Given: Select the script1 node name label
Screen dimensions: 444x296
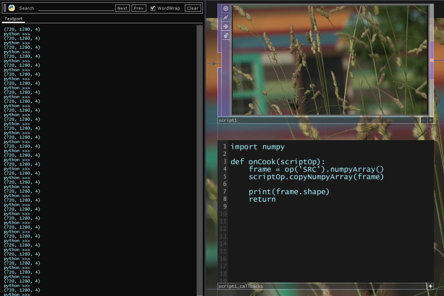Looking at the screenshot, I should click(228, 121).
